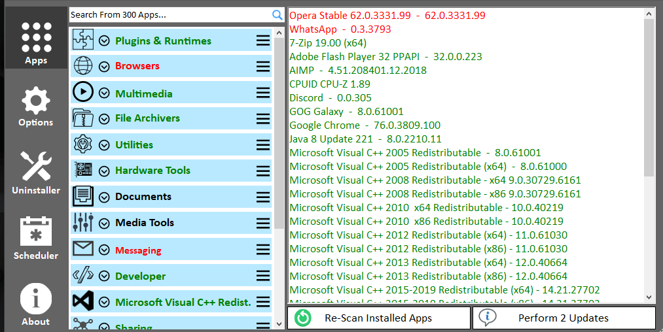The height and width of the screenshot is (332, 663).
Task: Expand the Developer category chevron
Action: (x=104, y=276)
